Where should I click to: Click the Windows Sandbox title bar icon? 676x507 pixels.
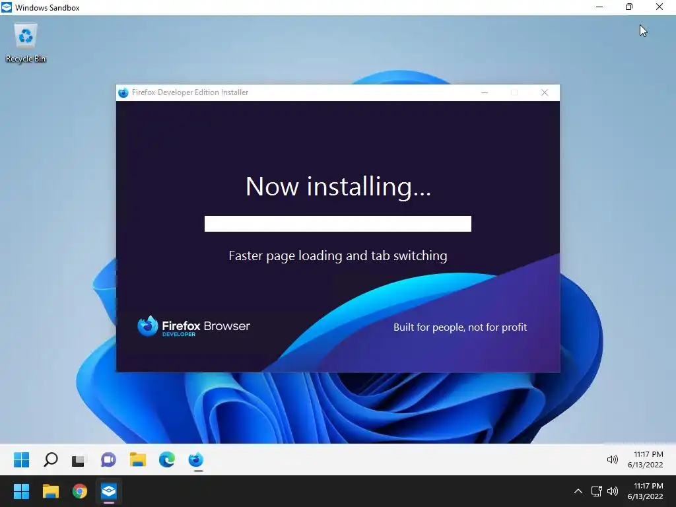point(7,7)
